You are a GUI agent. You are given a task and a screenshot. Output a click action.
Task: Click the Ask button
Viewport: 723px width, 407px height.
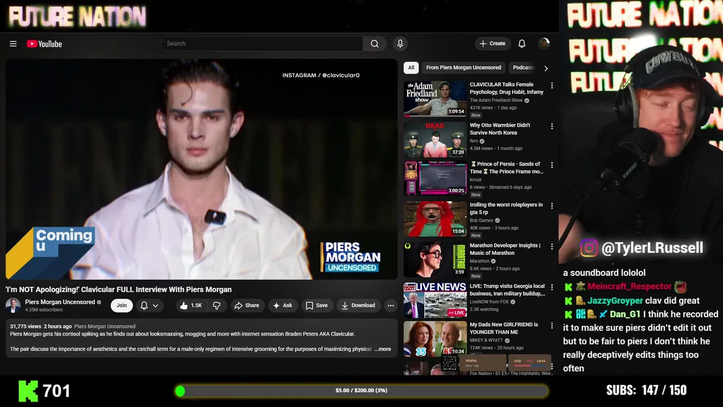[x=282, y=305]
